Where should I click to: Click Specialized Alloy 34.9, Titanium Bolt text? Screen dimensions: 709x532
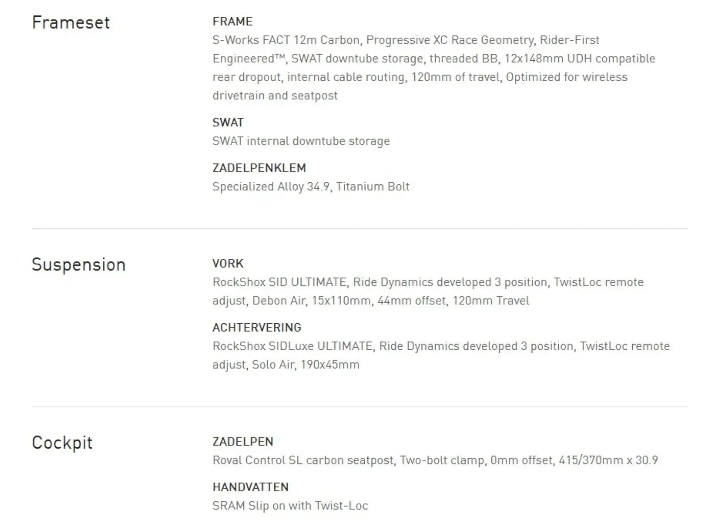click(x=311, y=187)
